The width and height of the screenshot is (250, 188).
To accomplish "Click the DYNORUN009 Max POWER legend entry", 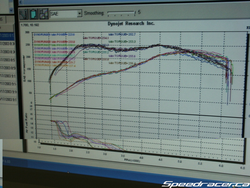I will (x=54, y=34).
